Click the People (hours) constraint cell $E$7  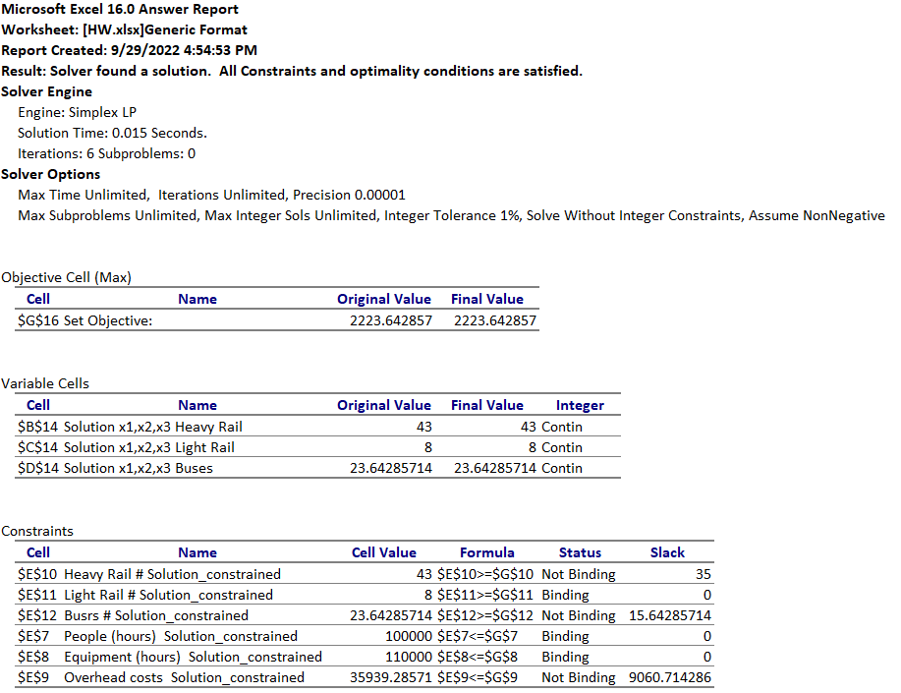pyautogui.click(x=36, y=636)
